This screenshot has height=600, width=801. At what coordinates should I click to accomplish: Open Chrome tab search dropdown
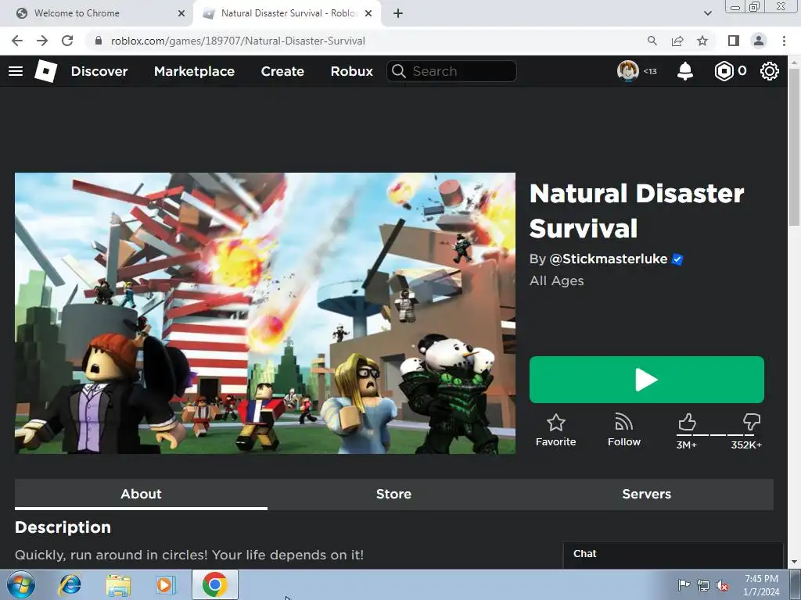point(707,13)
